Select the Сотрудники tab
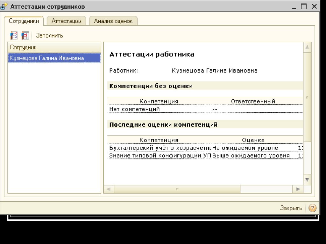The image size is (326, 244). [x=24, y=21]
